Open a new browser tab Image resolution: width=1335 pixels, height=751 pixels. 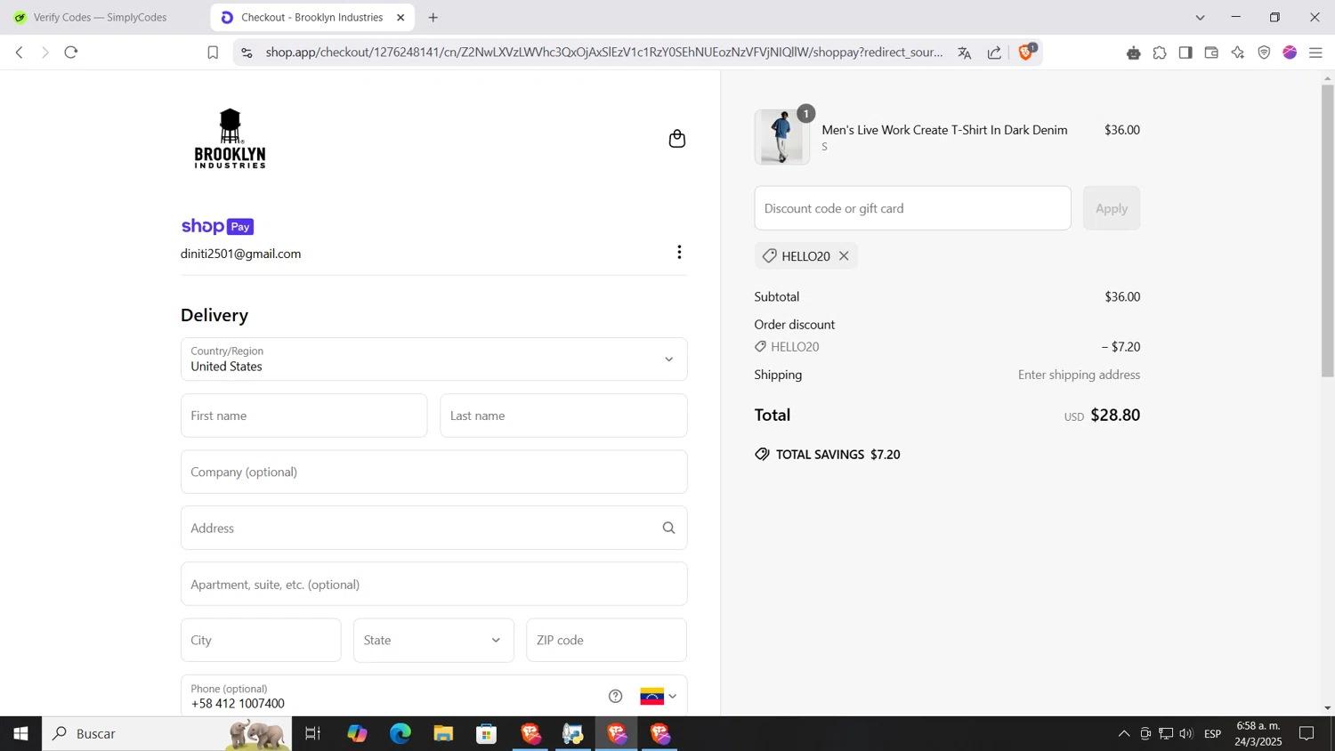433,17
